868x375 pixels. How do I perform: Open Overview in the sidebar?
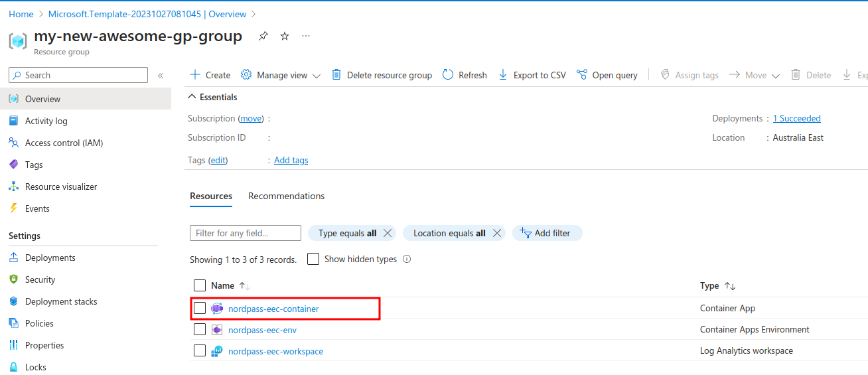[86, 99]
